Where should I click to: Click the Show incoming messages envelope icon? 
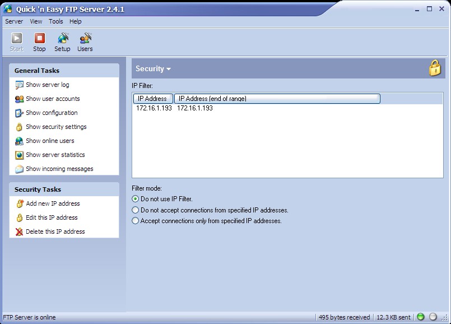pos(19,169)
